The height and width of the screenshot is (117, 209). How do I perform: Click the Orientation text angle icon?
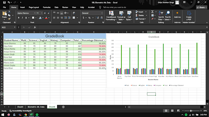click(x=65, y=13)
